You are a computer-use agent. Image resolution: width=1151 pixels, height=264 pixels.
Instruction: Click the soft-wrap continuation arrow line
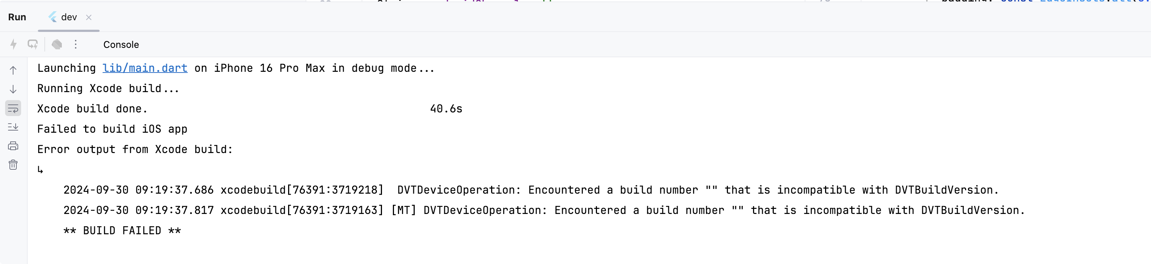(x=40, y=170)
